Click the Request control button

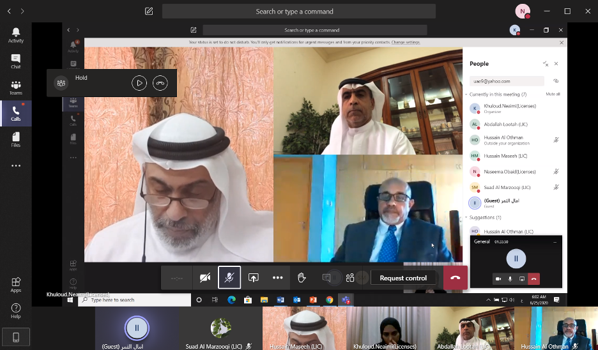point(403,278)
